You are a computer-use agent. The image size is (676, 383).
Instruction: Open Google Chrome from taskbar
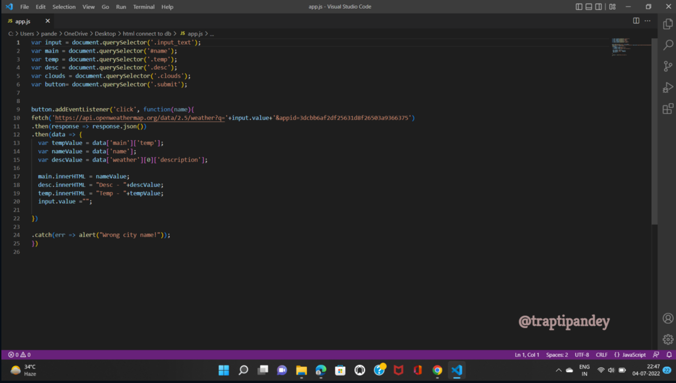tap(437, 370)
